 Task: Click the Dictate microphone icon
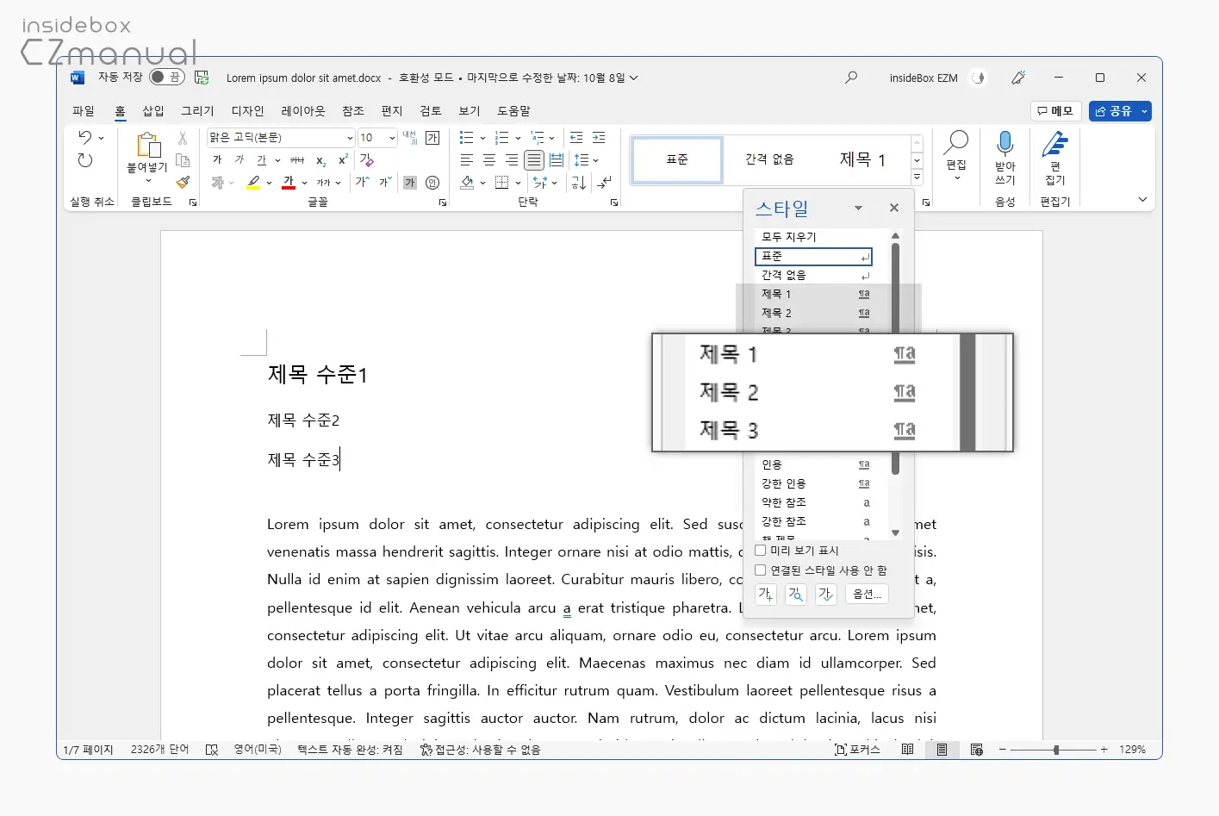click(1004, 143)
